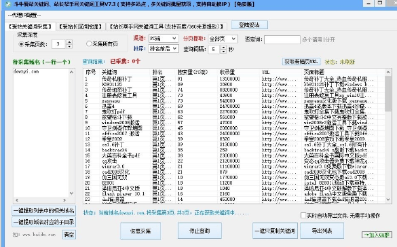Click the 导出列表 button
The height and width of the screenshot is (247, 397).
click(x=322, y=231)
